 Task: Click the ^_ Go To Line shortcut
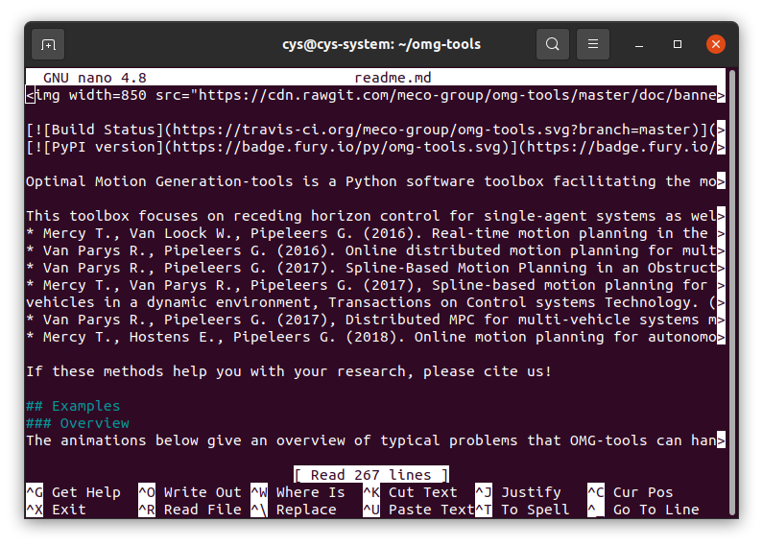point(643,510)
